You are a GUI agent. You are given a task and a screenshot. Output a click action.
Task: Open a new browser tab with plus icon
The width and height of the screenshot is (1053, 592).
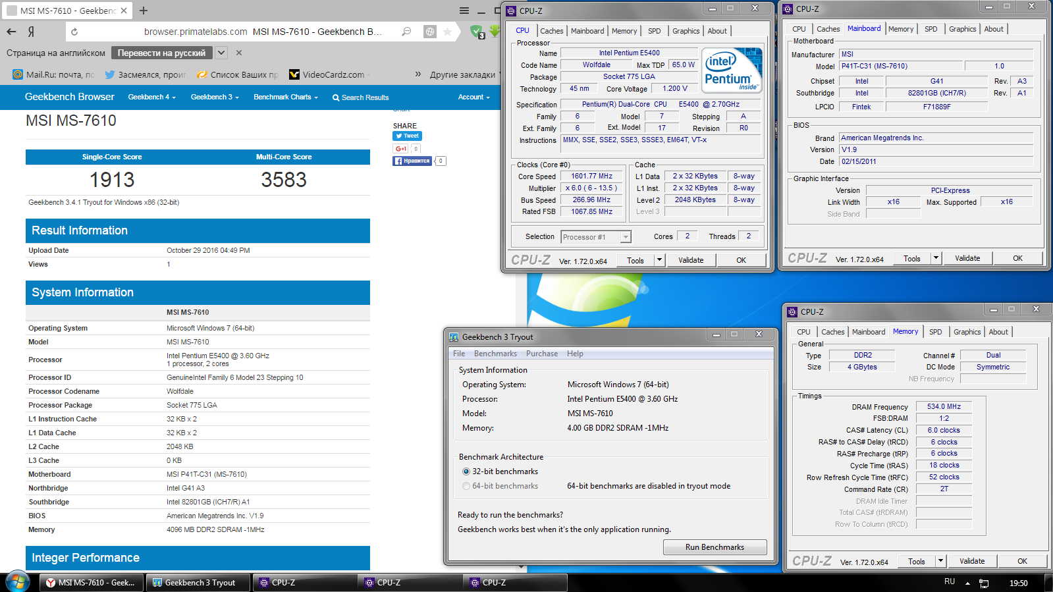click(x=144, y=11)
